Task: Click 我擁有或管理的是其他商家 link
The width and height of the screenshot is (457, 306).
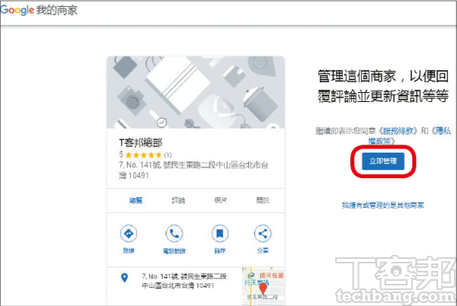Action: 382,206
